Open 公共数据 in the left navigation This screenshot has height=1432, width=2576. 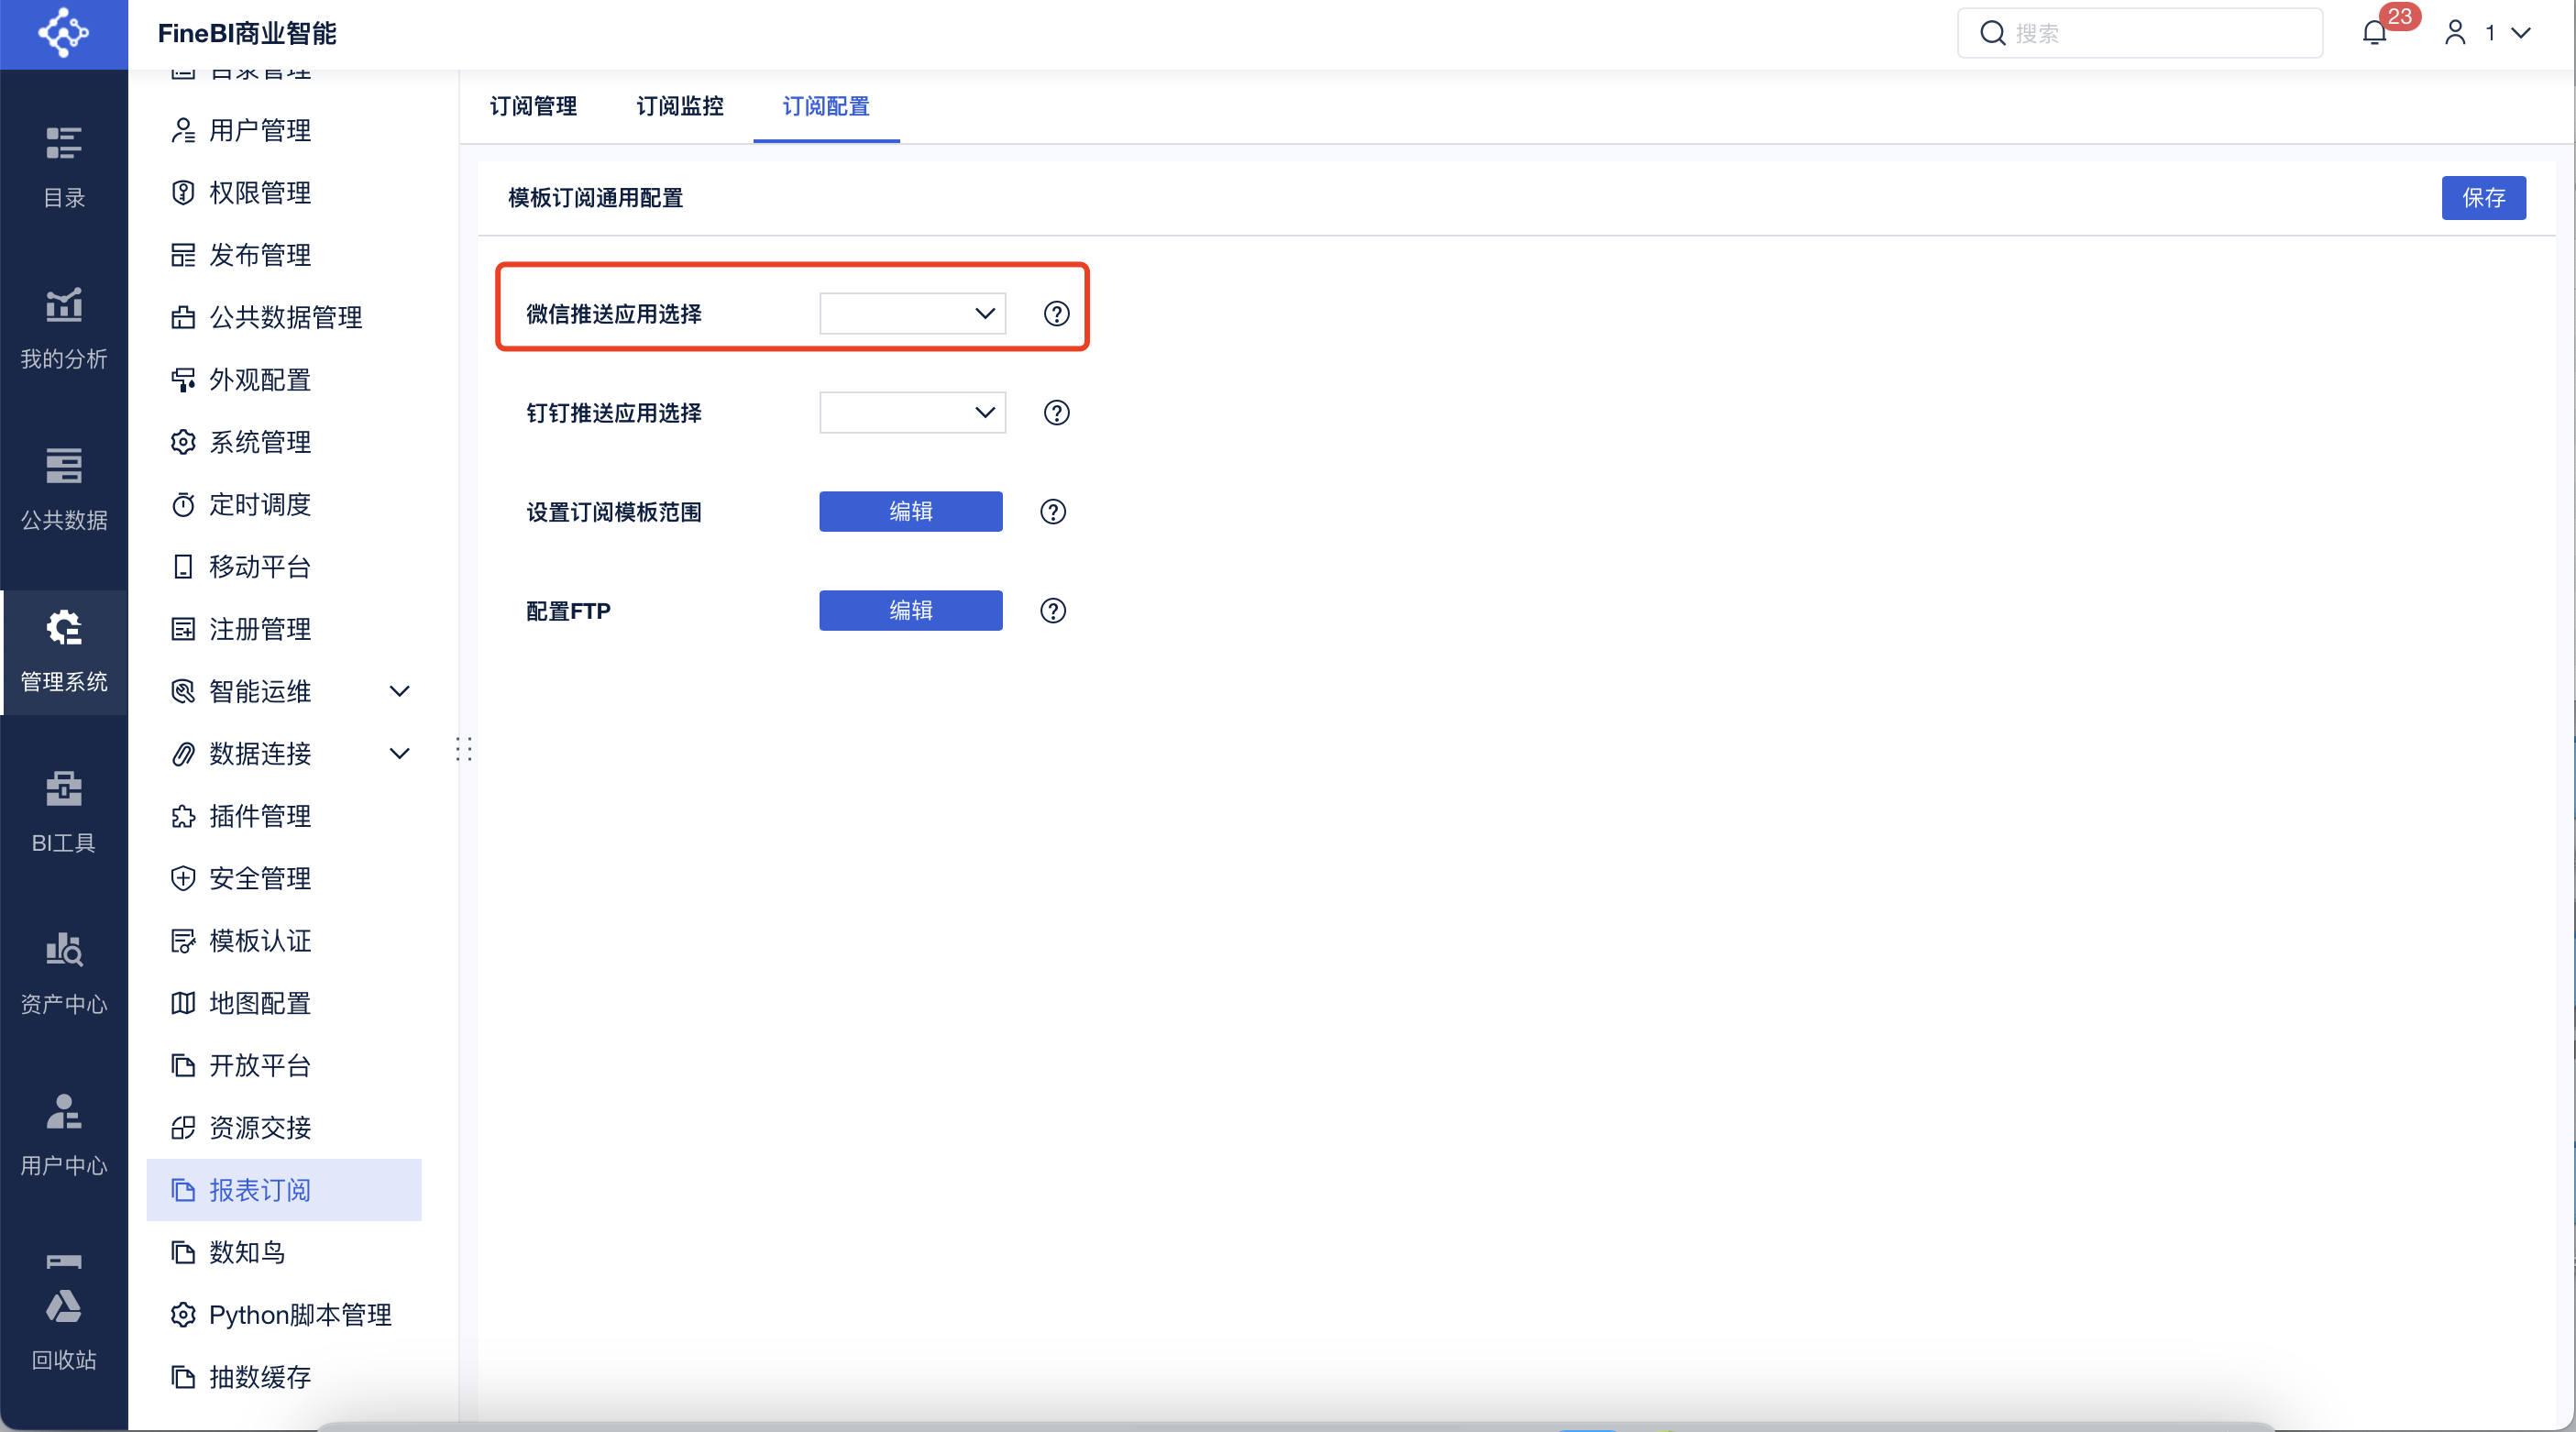[x=64, y=490]
